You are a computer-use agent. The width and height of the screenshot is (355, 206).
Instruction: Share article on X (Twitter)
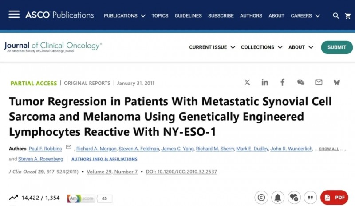tap(247, 82)
